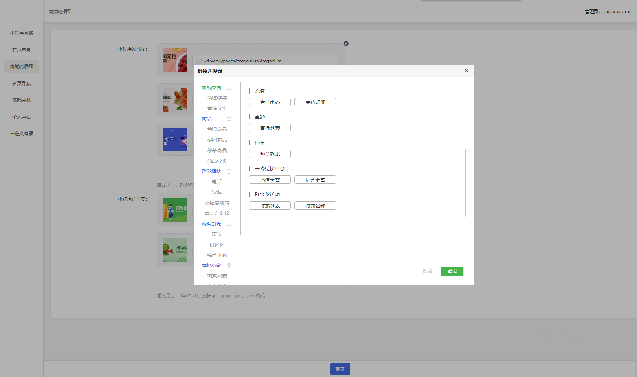Pick the 充值明细 link button
This screenshot has height=377, width=637.
tap(315, 102)
